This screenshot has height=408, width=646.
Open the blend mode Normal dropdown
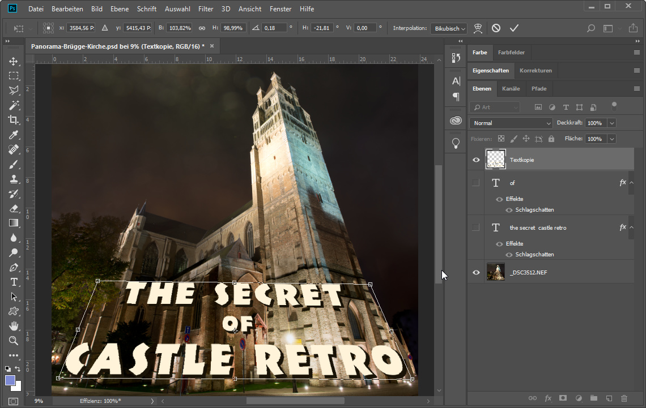pyautogui.click(x=511, y=123)
